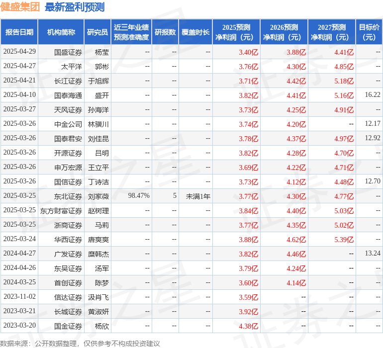Viewport: 383px width, 348px height.
Task: Select the 2027预测净利润 column header
Action: [x=332, y=32]
